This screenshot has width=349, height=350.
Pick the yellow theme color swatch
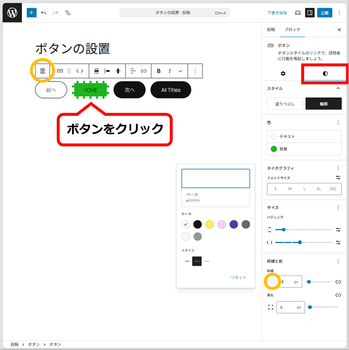[x=210, y=224]
